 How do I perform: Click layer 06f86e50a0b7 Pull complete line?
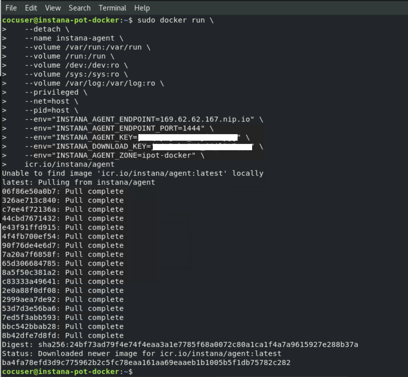click(63, 192)
